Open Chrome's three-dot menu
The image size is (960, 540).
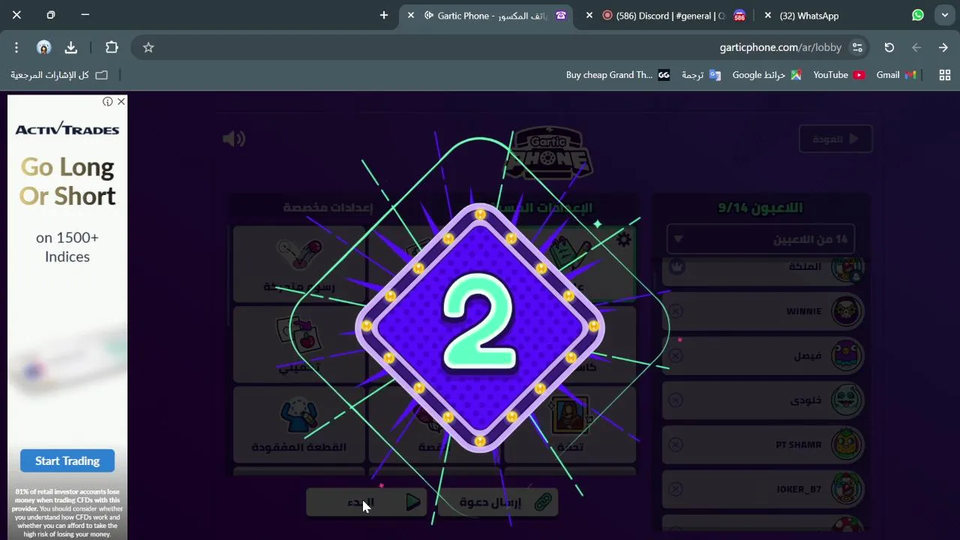[16, 47]
